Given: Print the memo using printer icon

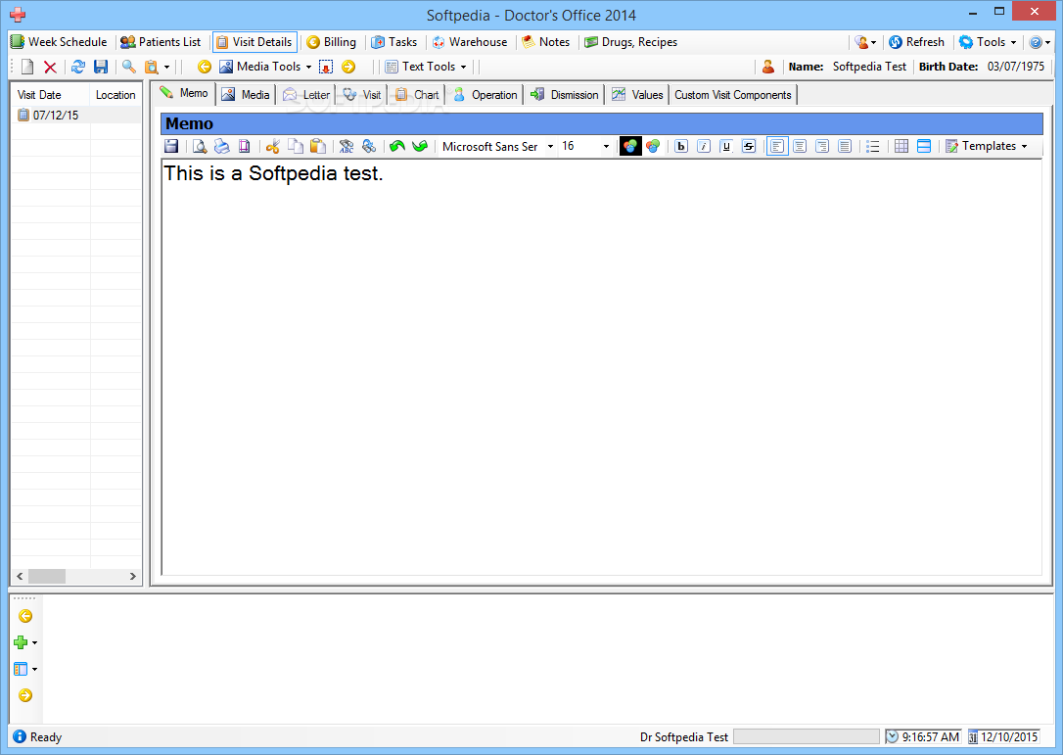Looking at the screenshot, I should click(x=221, y=146).
